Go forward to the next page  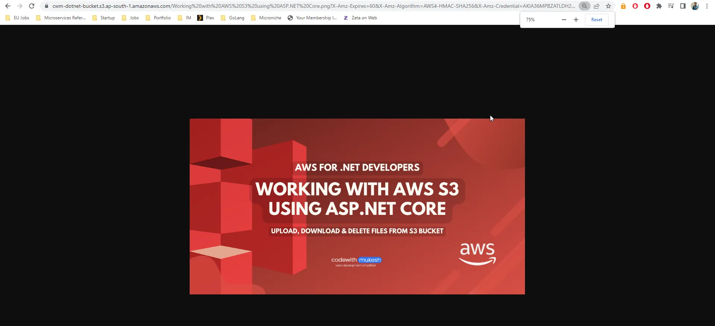click(20, 6)
